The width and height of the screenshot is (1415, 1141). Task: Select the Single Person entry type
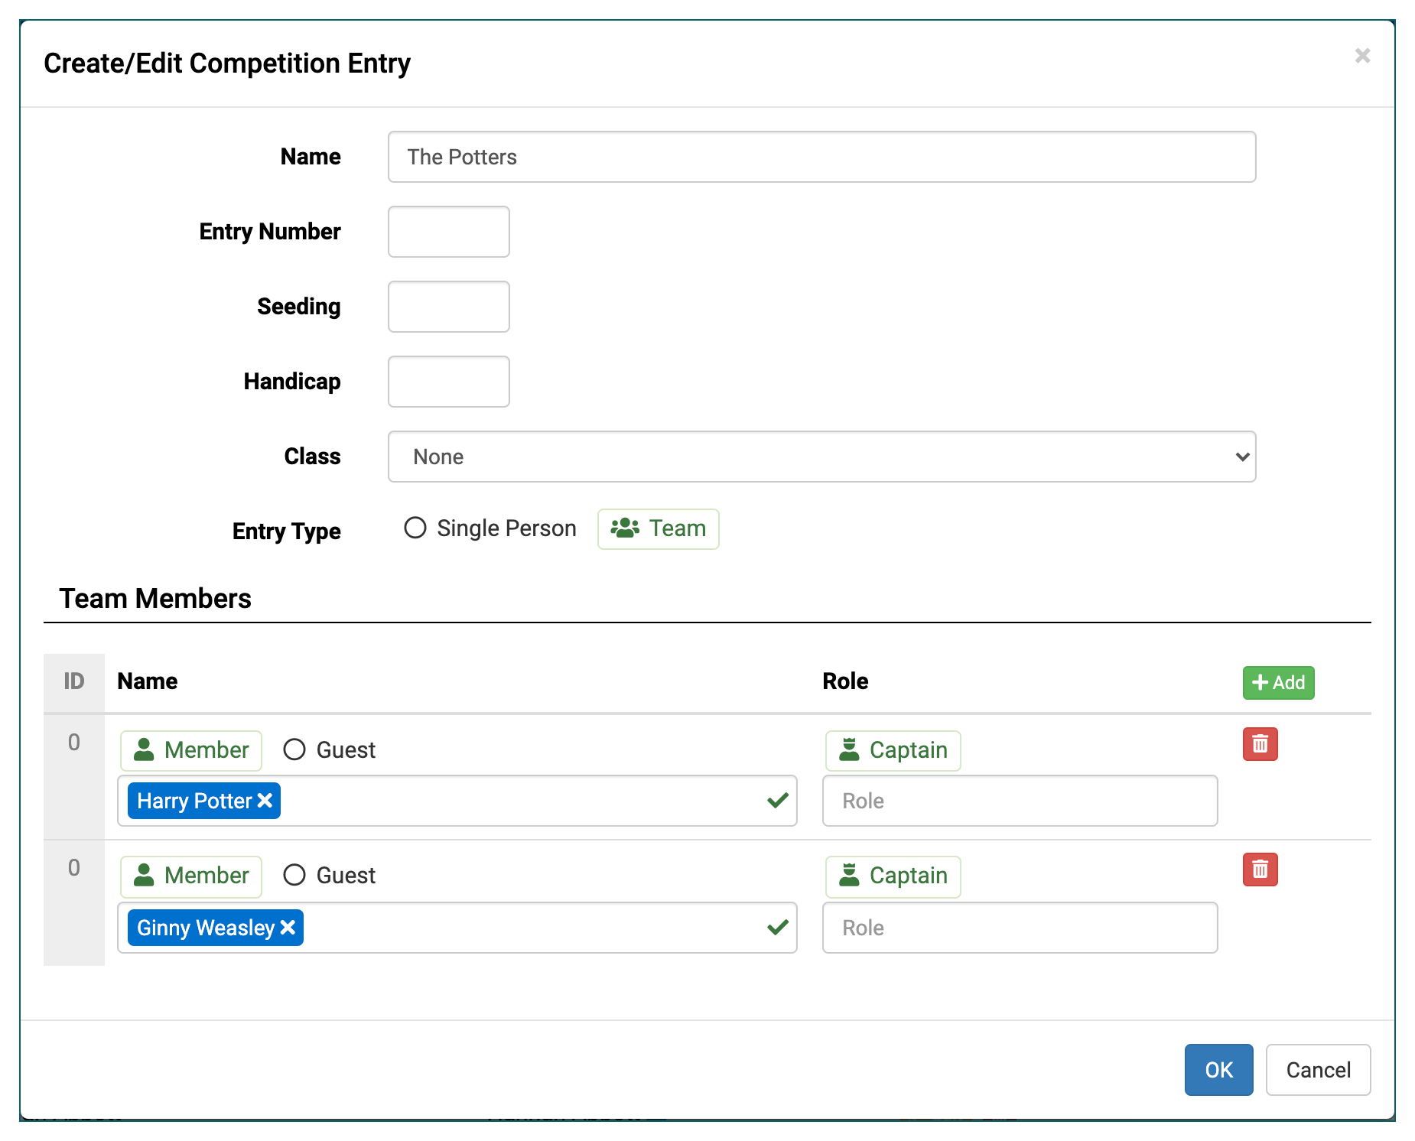point(415,528)
